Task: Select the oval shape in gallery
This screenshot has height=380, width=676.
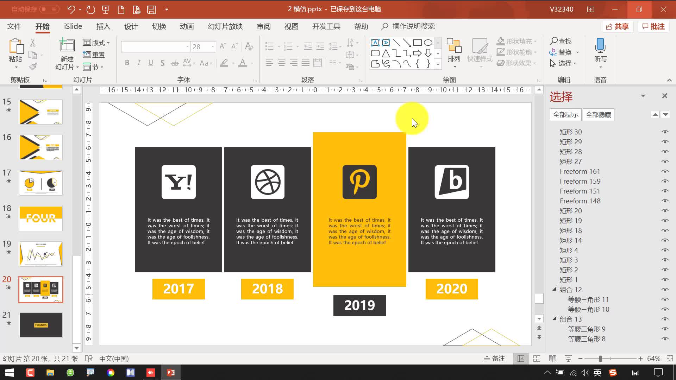Action: point(428,43)
